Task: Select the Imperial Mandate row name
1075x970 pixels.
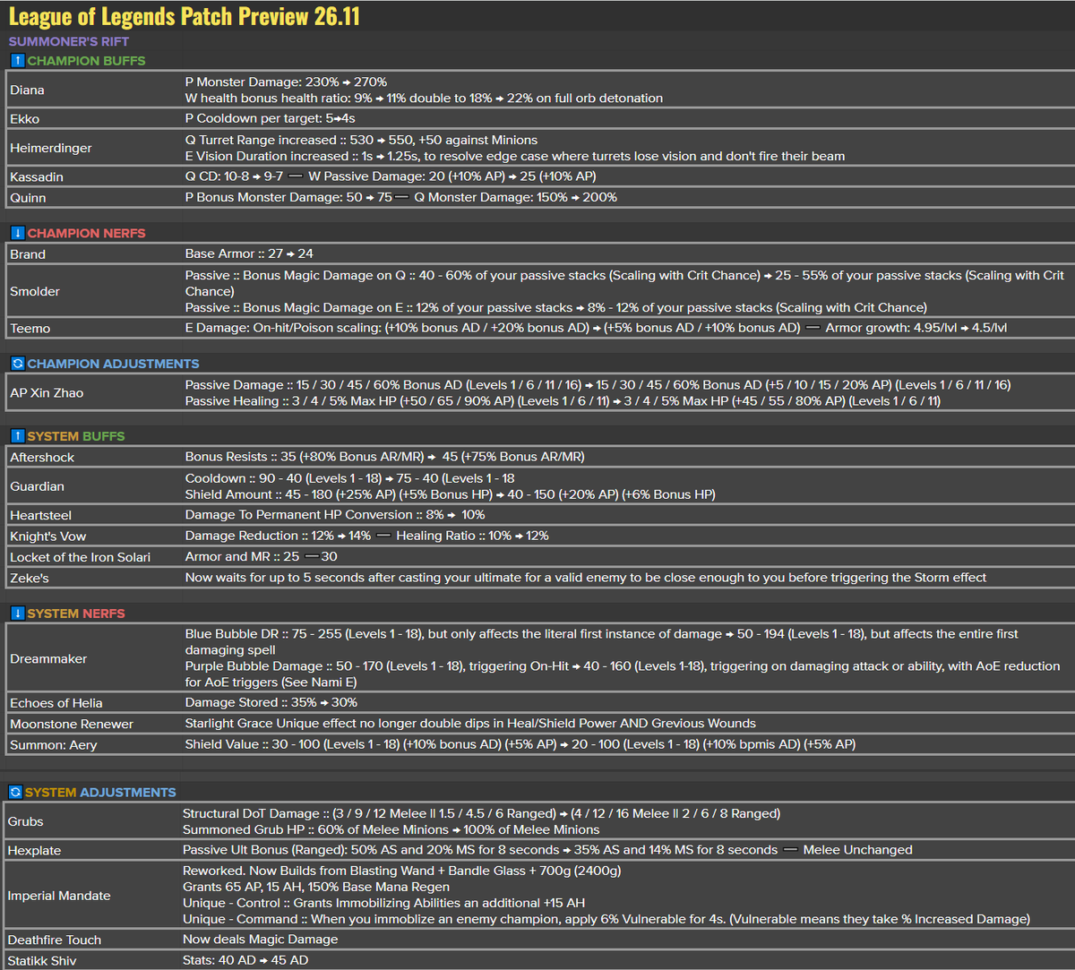Action: pos(59,896)
